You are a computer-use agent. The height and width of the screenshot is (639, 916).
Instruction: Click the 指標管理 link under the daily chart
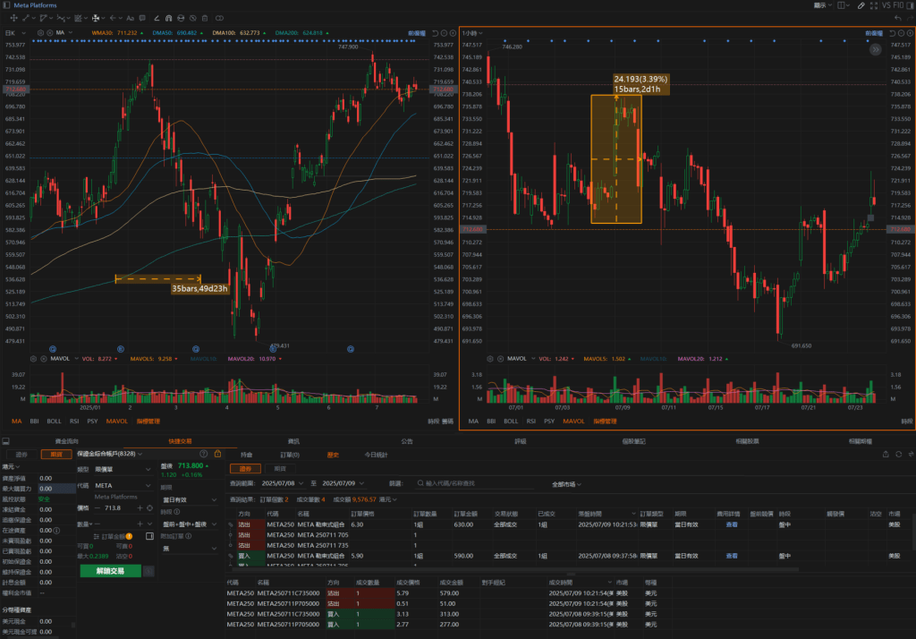147,421
